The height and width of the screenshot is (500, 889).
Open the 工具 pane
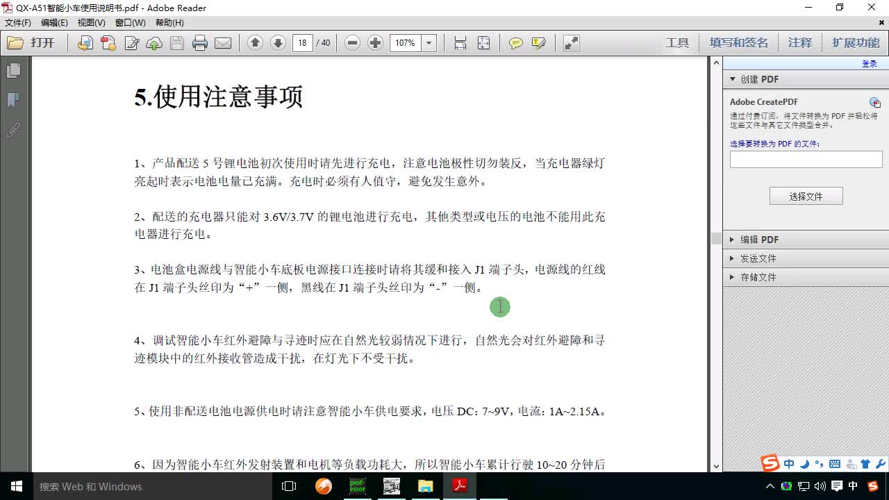pyautogui.click(x=677, y=43)
